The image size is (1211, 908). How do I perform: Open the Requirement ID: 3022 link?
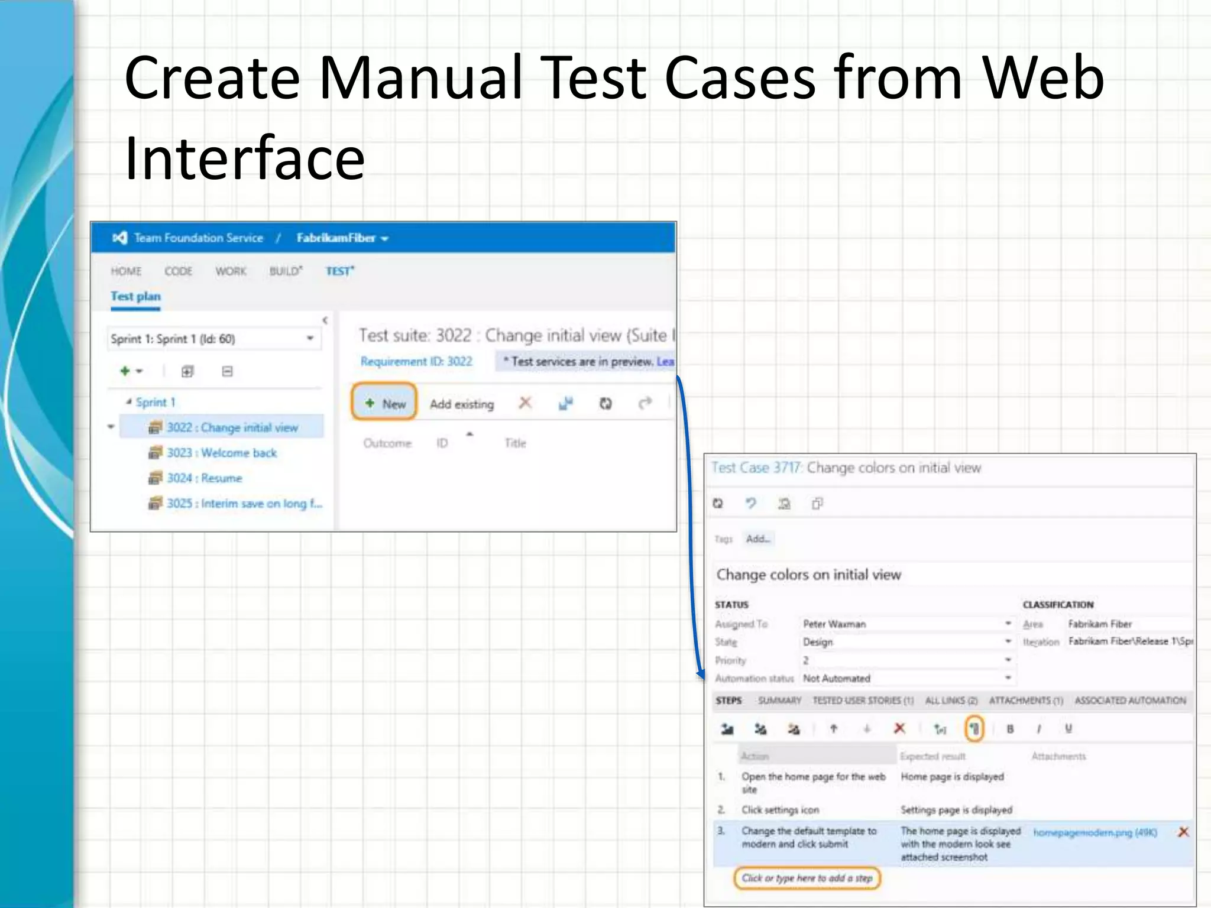(416, 361)
